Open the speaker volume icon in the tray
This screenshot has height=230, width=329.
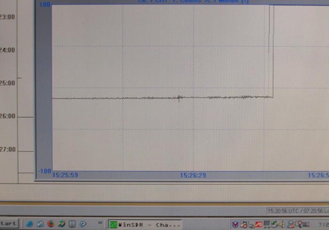(x=282, y=224)
